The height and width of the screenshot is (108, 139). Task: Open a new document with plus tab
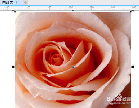pos(25,2)
